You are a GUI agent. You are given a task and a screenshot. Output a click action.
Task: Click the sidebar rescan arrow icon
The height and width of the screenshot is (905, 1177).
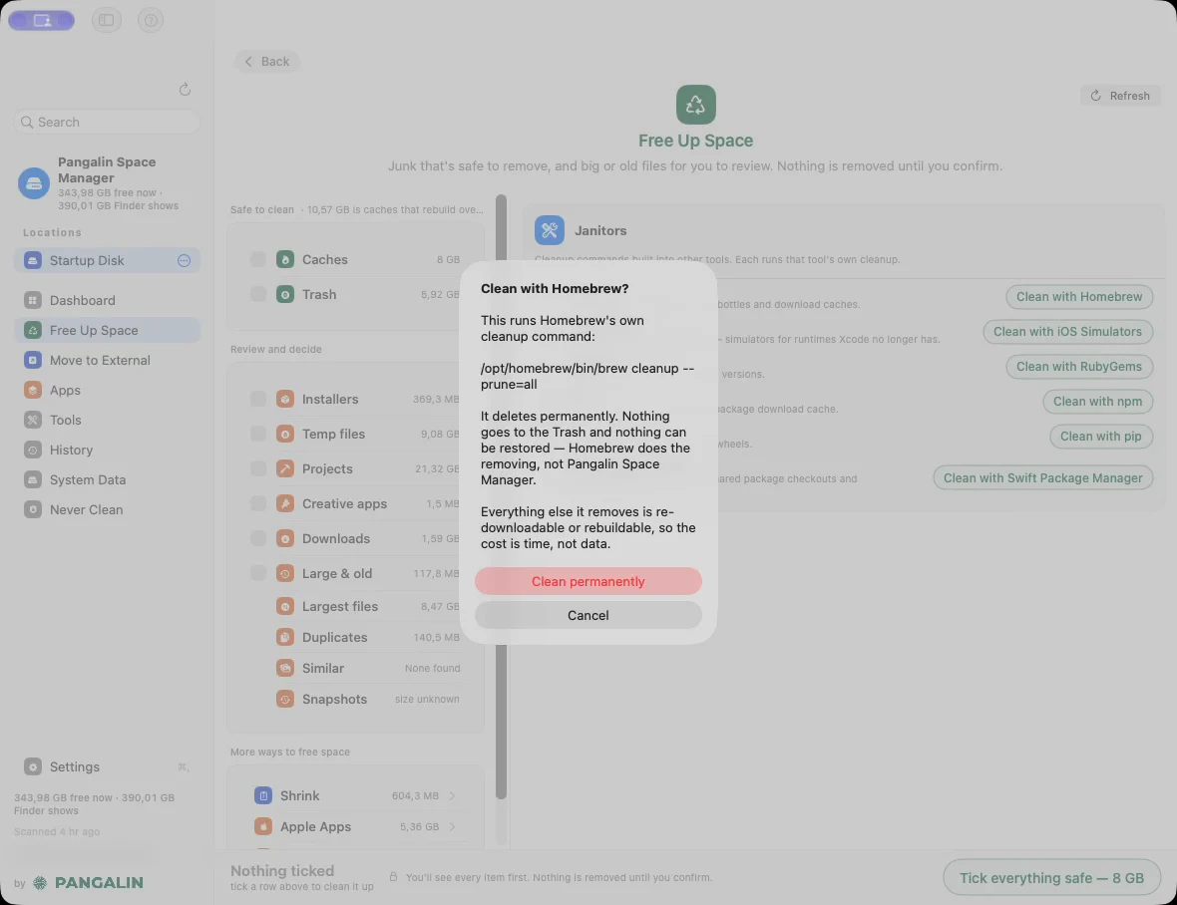point(185,90)
